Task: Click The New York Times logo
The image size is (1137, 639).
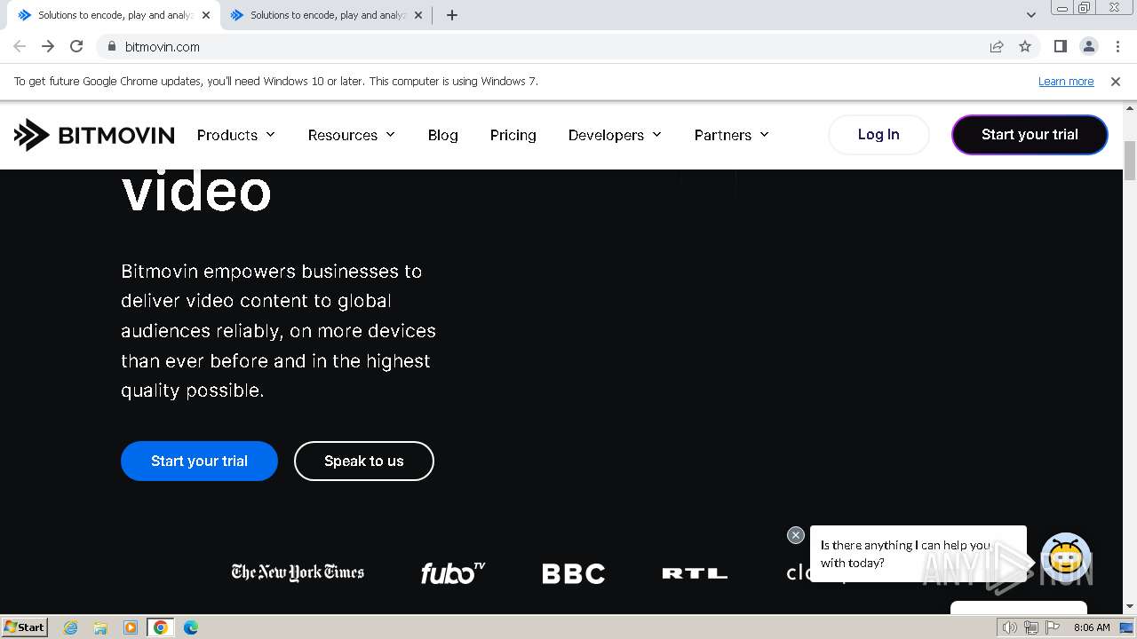Action: [298, 572]
